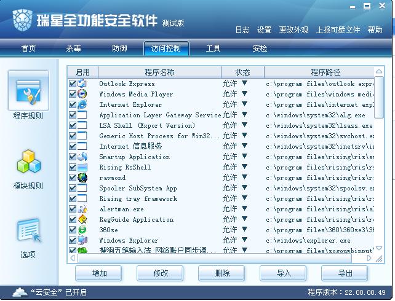Image resolution: width=395 pixels, height=301 pixels.
Task: Sort by the 程序名称 column header
Action: [x=159, y=72]
